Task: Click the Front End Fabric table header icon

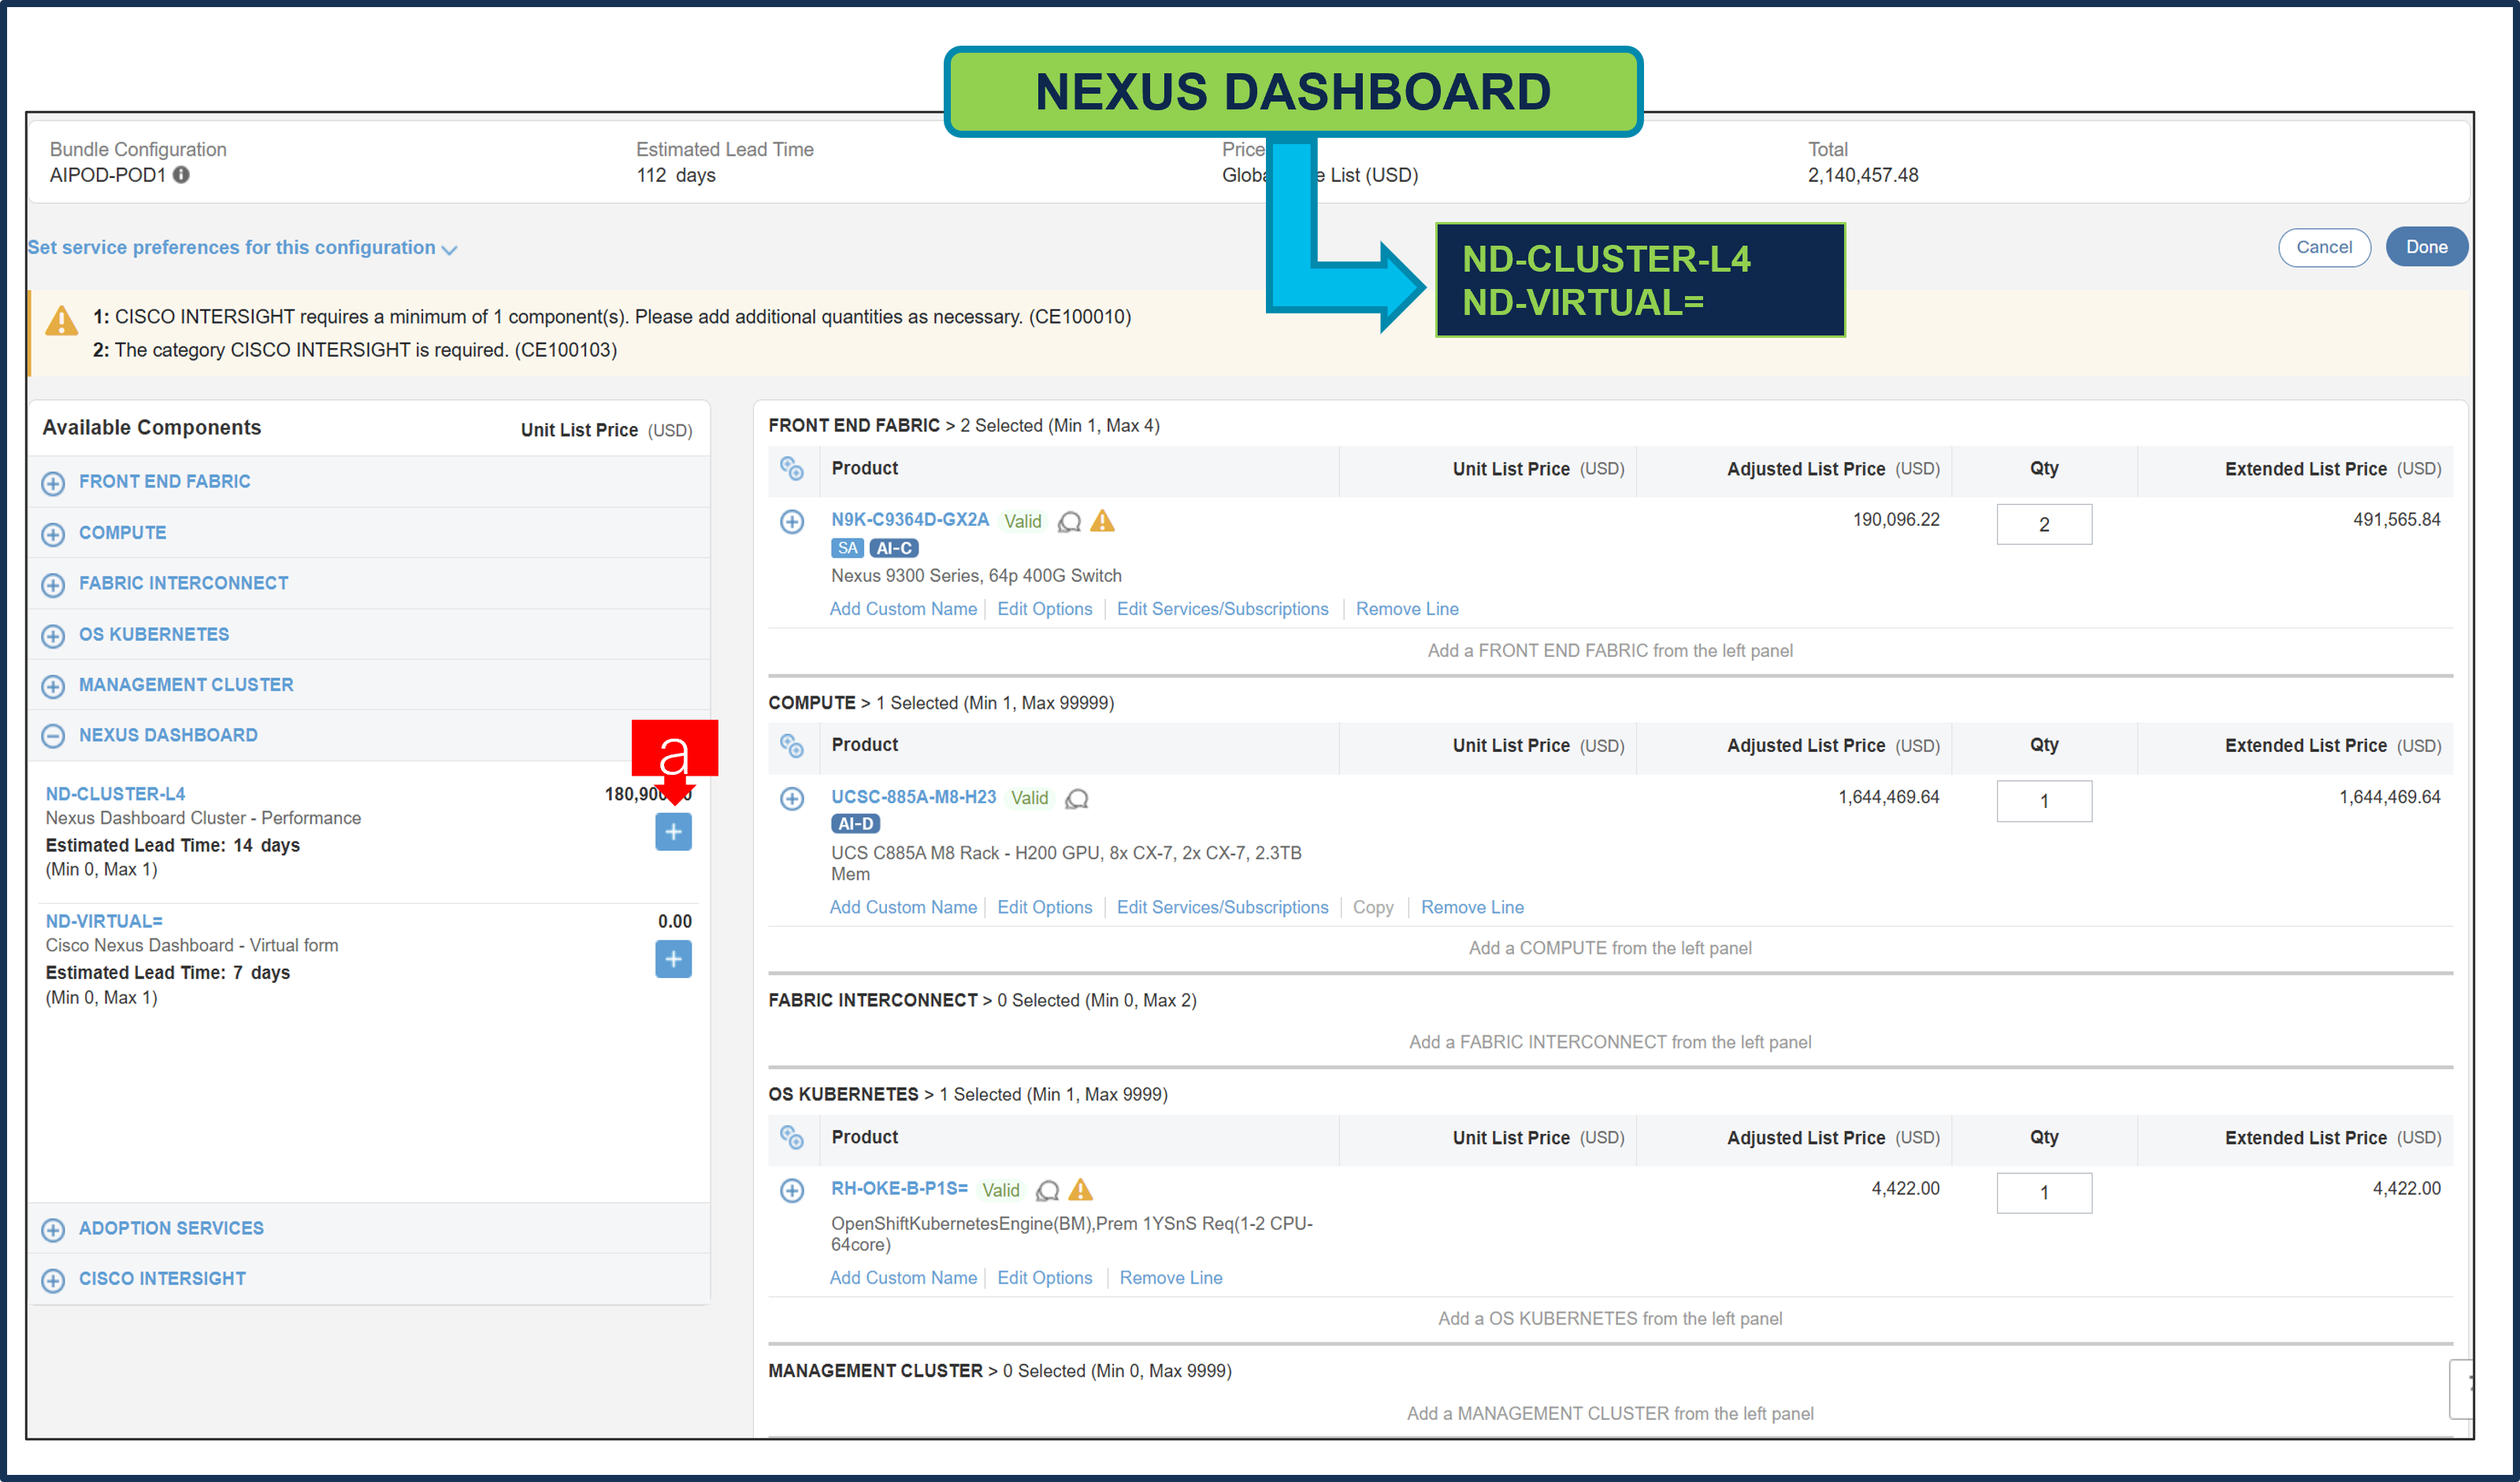Action: tap(792, 469)
